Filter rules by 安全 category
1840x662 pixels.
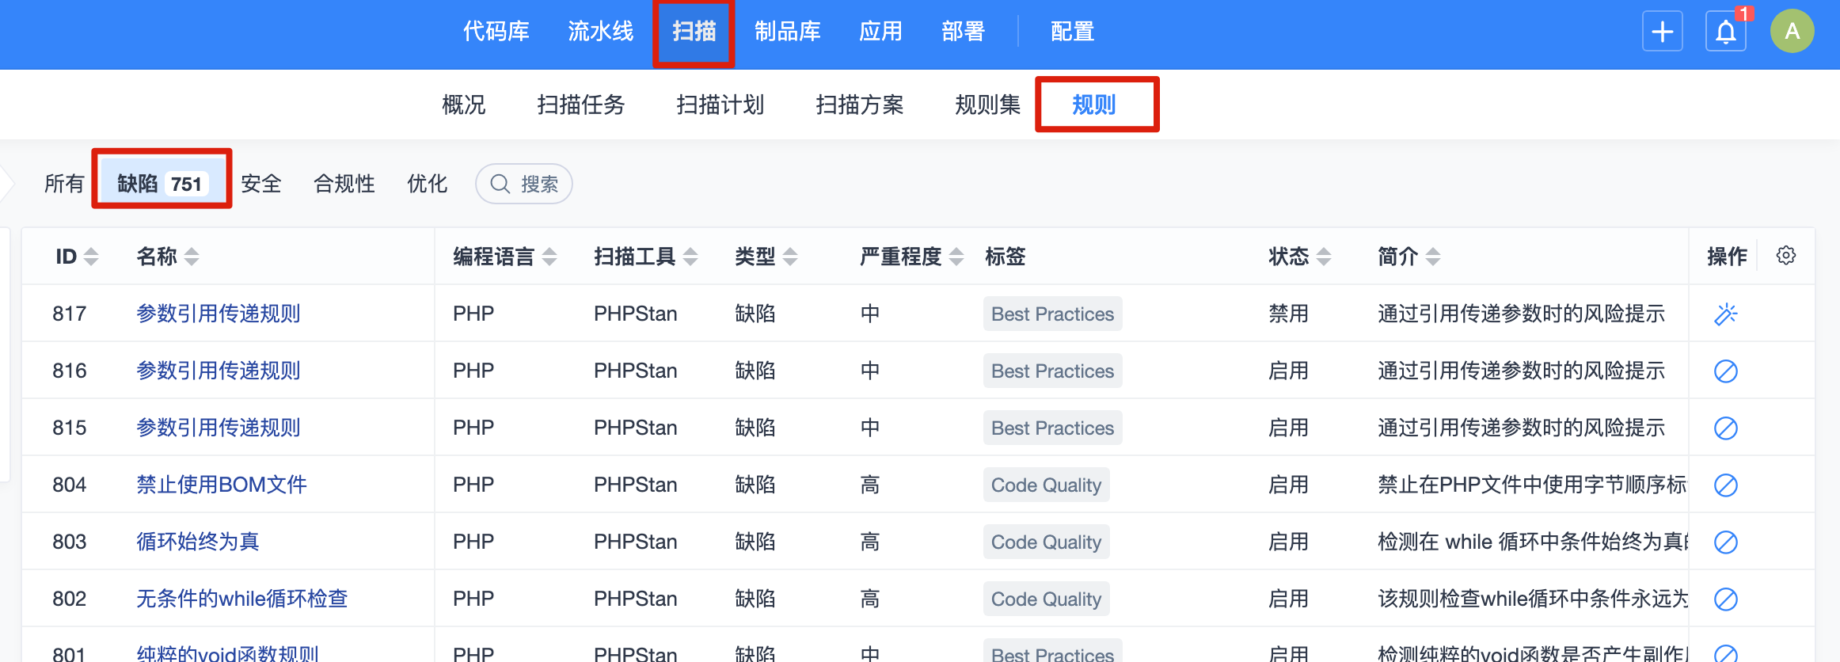[x=260, y=184]
